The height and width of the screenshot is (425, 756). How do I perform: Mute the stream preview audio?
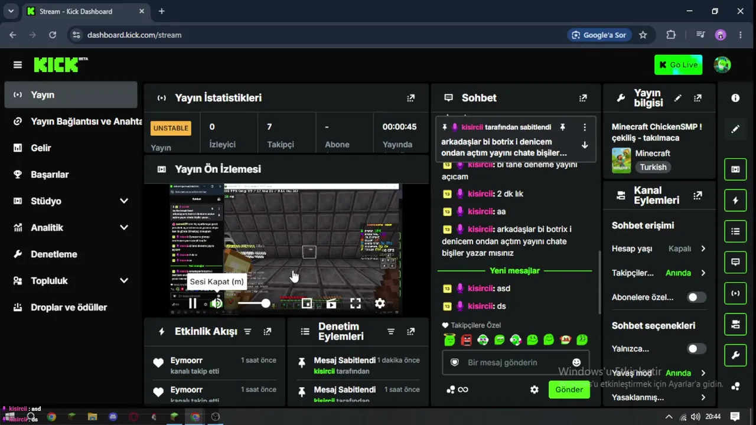pyautogui.click(x=217, y=303)
